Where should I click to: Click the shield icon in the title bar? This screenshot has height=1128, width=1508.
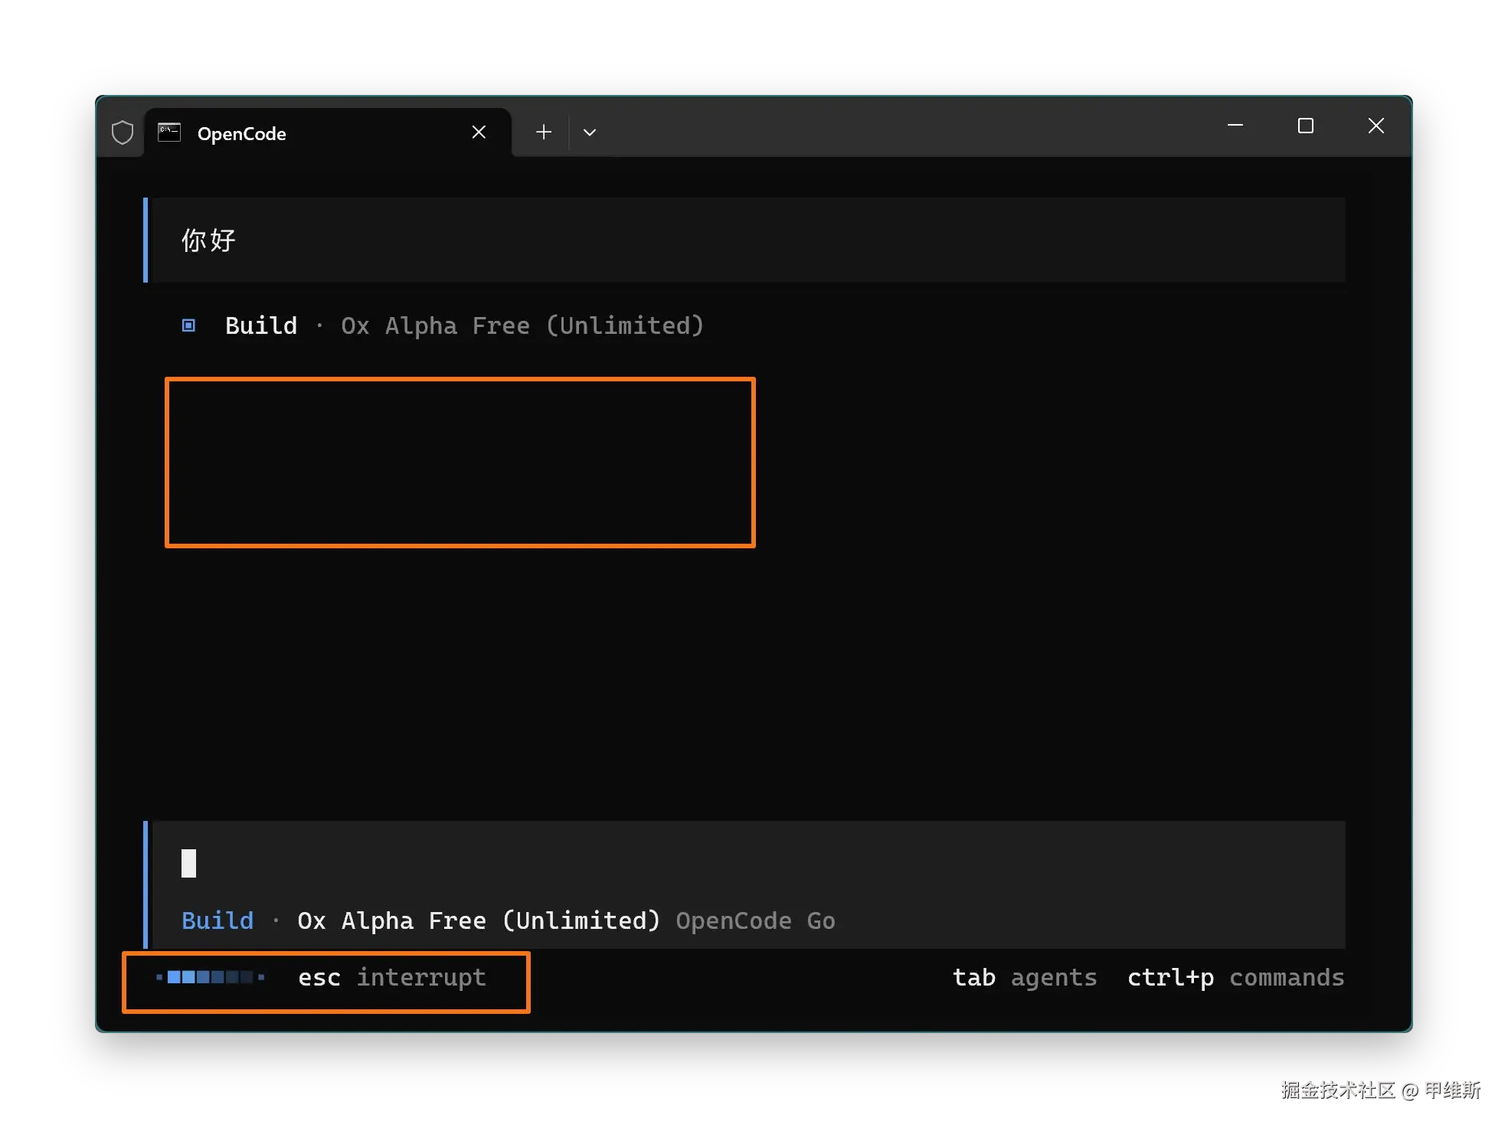tap(123, 132)
